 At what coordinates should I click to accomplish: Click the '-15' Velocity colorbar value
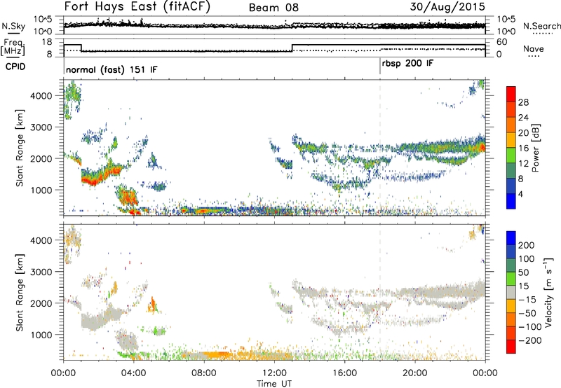[527, 299]
